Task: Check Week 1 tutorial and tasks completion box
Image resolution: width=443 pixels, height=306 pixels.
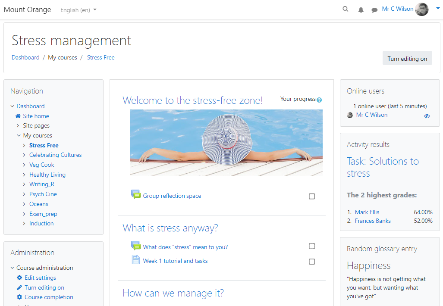Action: click(x=312, y=262)
